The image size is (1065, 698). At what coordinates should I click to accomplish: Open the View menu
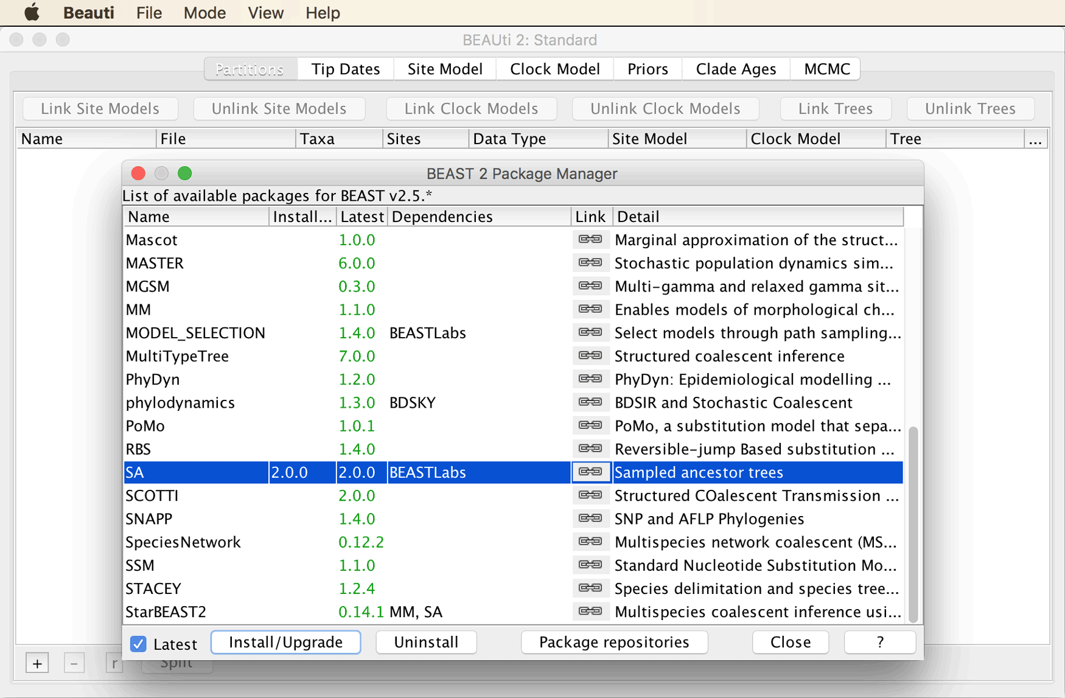pos(265,13)
